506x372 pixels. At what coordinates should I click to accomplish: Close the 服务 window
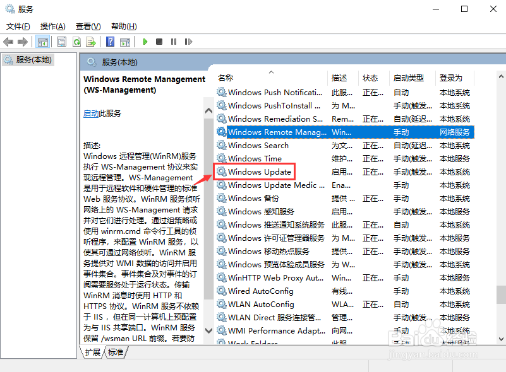point(493,9)
